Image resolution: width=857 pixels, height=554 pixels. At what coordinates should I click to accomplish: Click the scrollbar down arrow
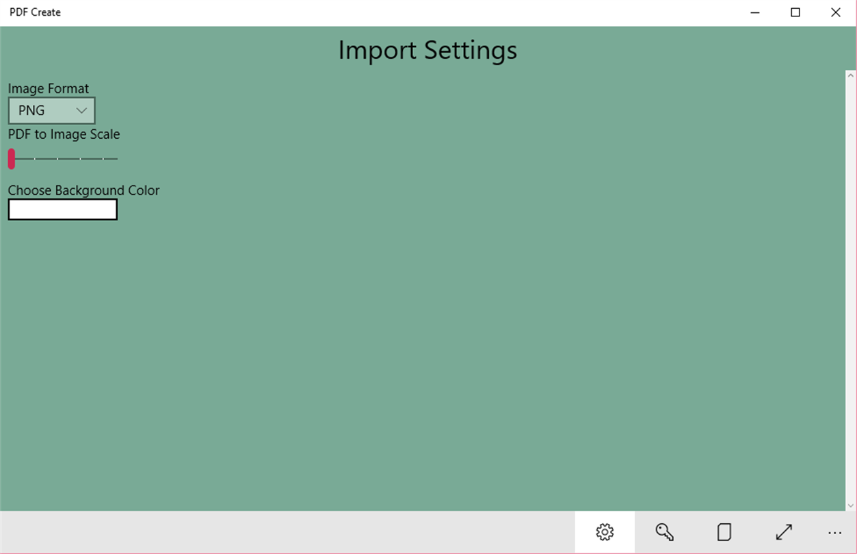[x=851, y=505]
